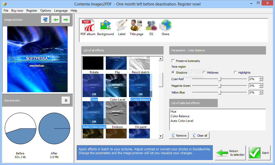Click the After size pie chart
275x165 pixels.
(x=54, y=129)
